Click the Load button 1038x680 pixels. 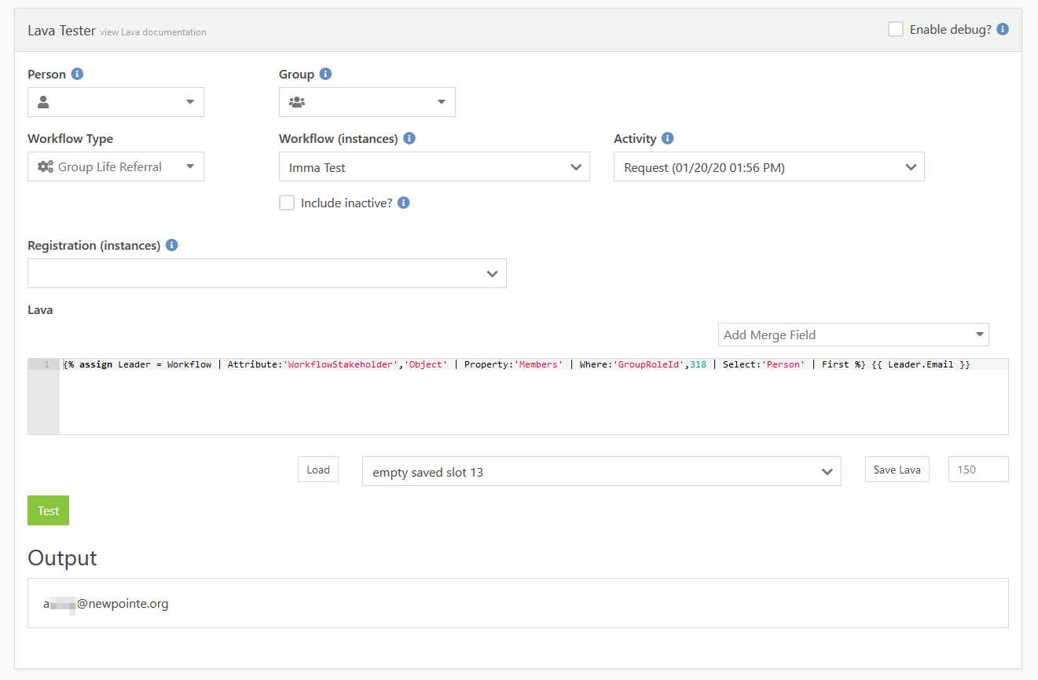tap(318, 470)
